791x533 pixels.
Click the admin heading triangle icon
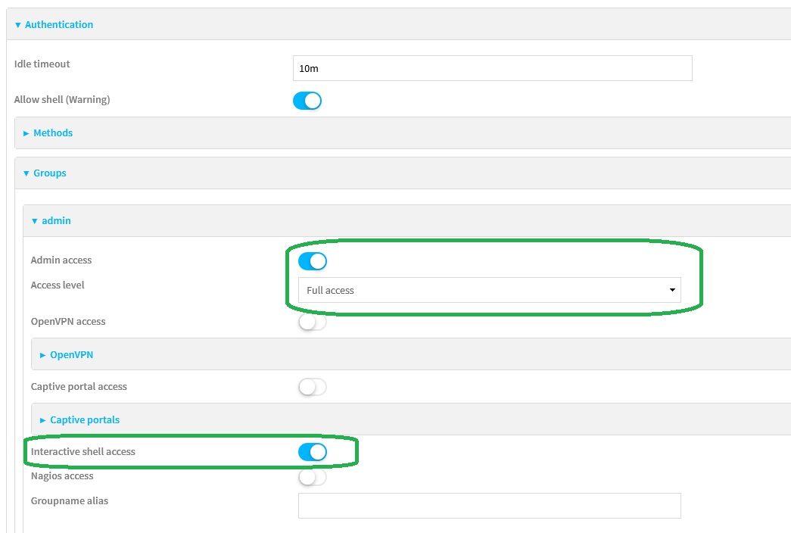click(34, 221)
